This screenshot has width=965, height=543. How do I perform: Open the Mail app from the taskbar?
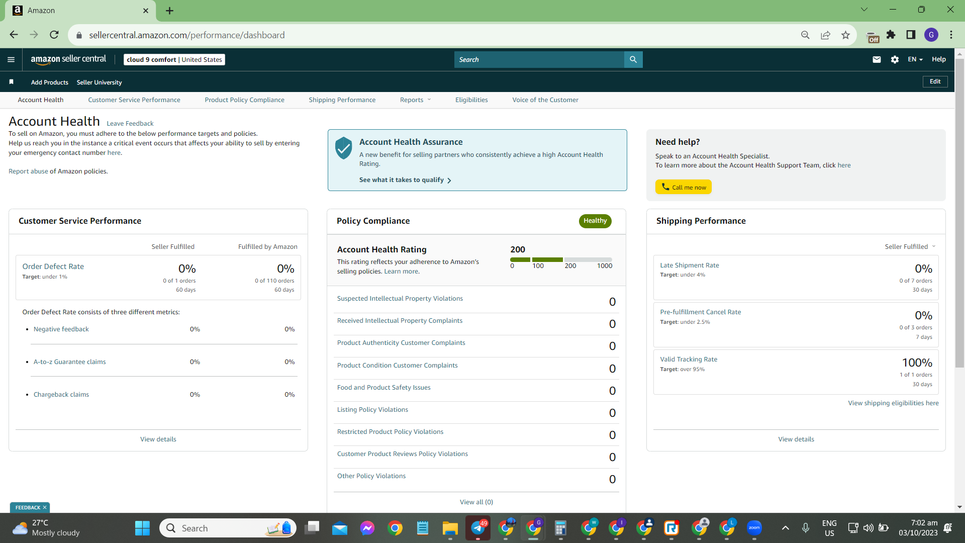coord(340,528)
